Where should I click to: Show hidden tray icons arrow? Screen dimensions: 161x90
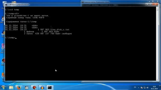tap(139, 88)
